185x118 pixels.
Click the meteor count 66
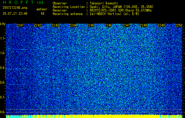click(43, 14)
